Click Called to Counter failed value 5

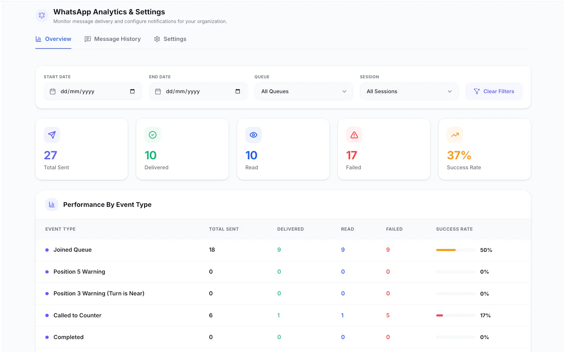pos(388,315)
